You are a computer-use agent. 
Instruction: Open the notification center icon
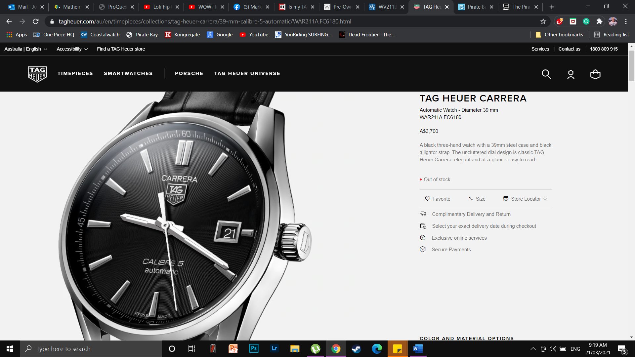[622, 349]
